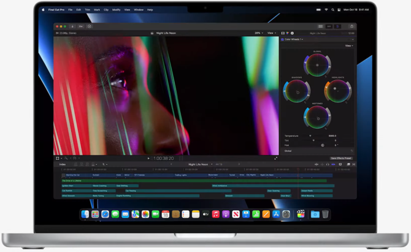Screen dimensions: 411x252
Task: Click the insert clip edit icon
Action: point(82,164)
